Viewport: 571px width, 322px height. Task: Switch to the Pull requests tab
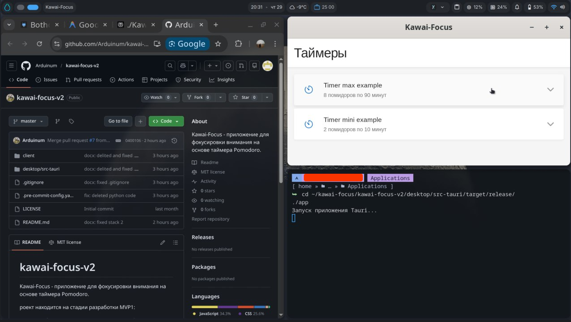click(x=84, y=79)
